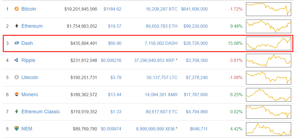Open Ethereum's price sparkline chart

point(269,26)
